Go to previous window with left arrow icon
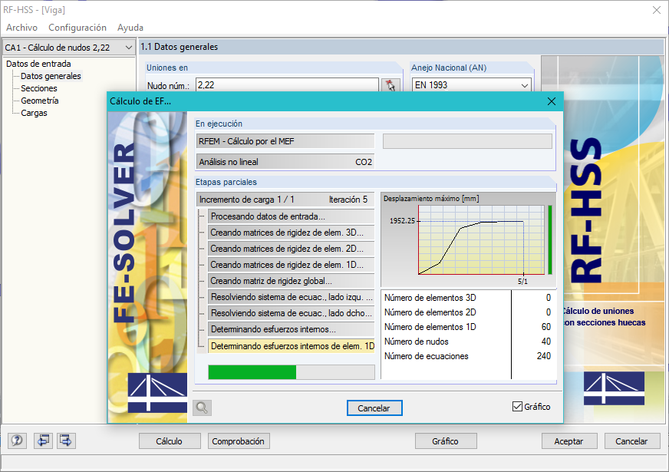Screen dimensions: 669x472 coord(43,441)
